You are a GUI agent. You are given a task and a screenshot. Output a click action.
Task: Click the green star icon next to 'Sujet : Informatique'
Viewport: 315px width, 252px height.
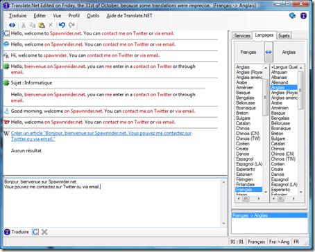(6, 83)
